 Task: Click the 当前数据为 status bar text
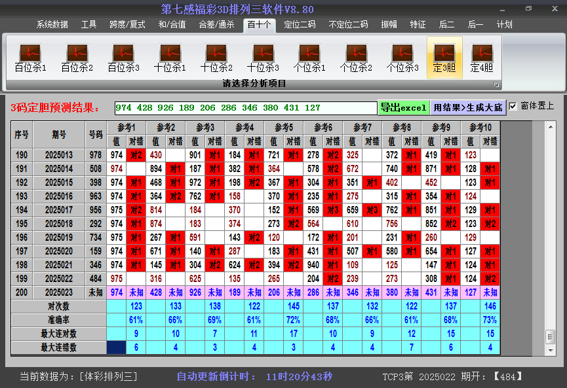79,376
